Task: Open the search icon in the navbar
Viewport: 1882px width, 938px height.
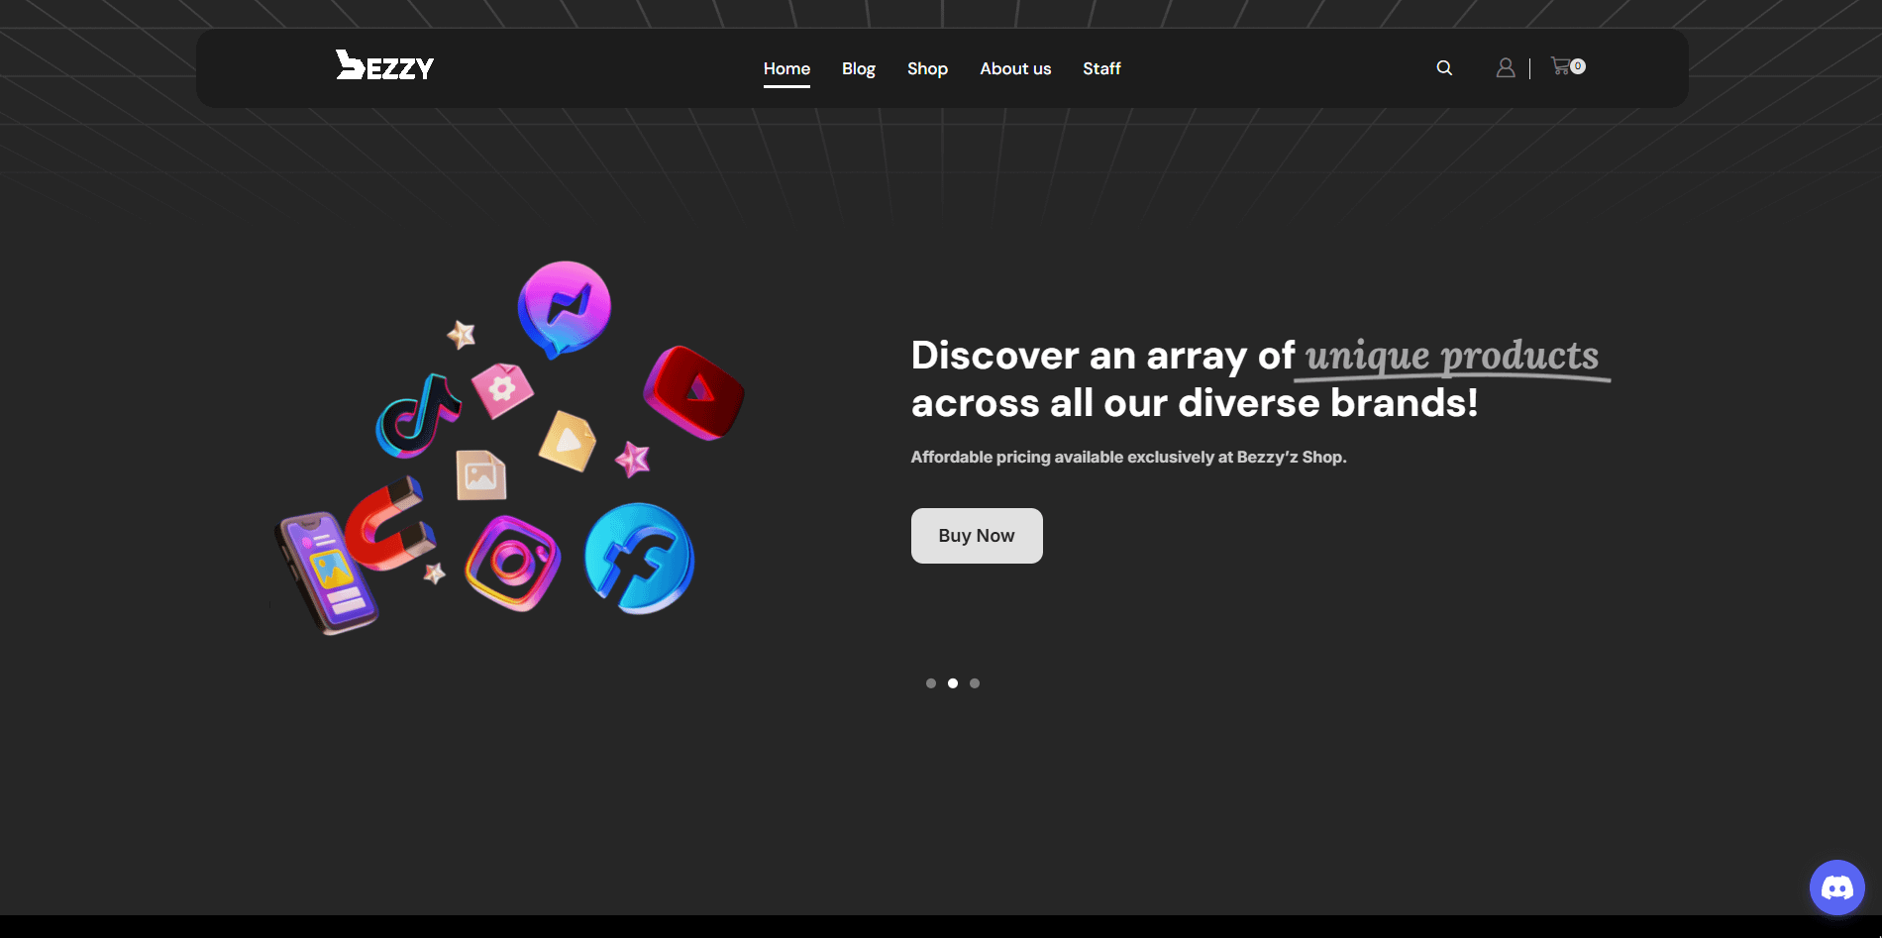Action: point(1444,68)
